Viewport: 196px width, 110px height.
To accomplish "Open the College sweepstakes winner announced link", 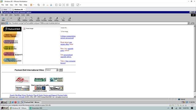I will 68,37.
